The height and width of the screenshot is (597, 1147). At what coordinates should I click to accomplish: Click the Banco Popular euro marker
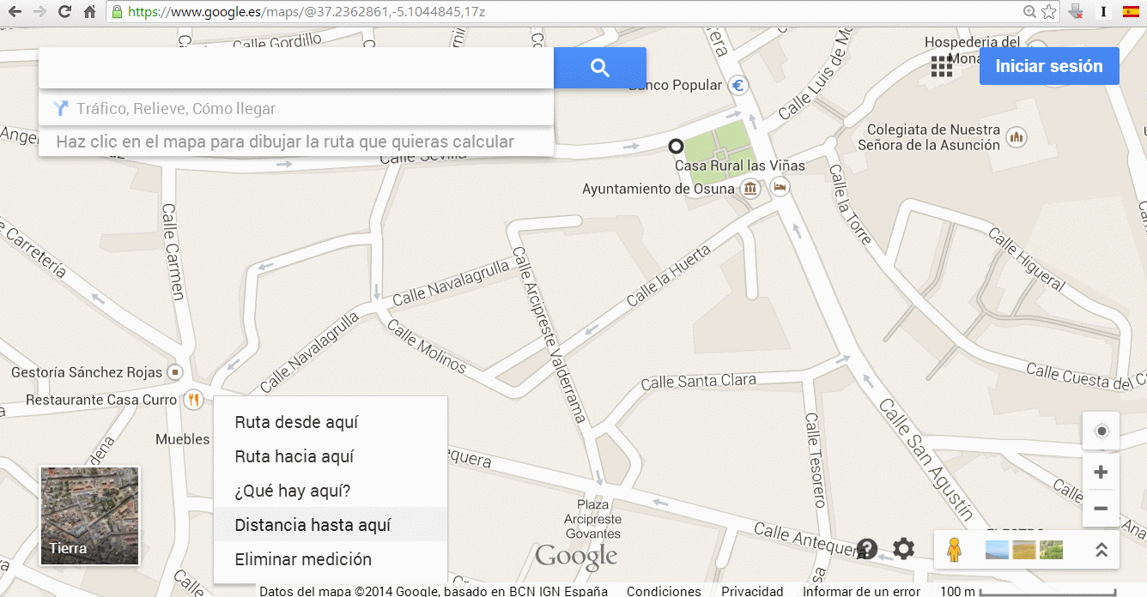[x=737, y=86]
